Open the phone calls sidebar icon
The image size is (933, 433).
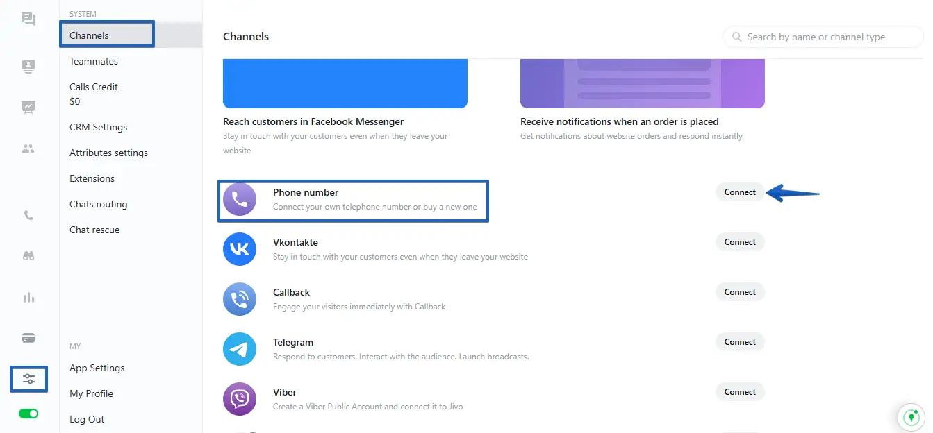pyautogui.click(x=28, y=215)
